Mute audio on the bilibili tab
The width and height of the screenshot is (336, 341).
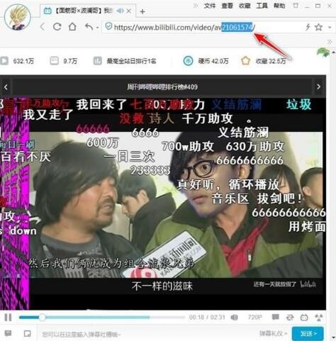click(x=121, y=11)
